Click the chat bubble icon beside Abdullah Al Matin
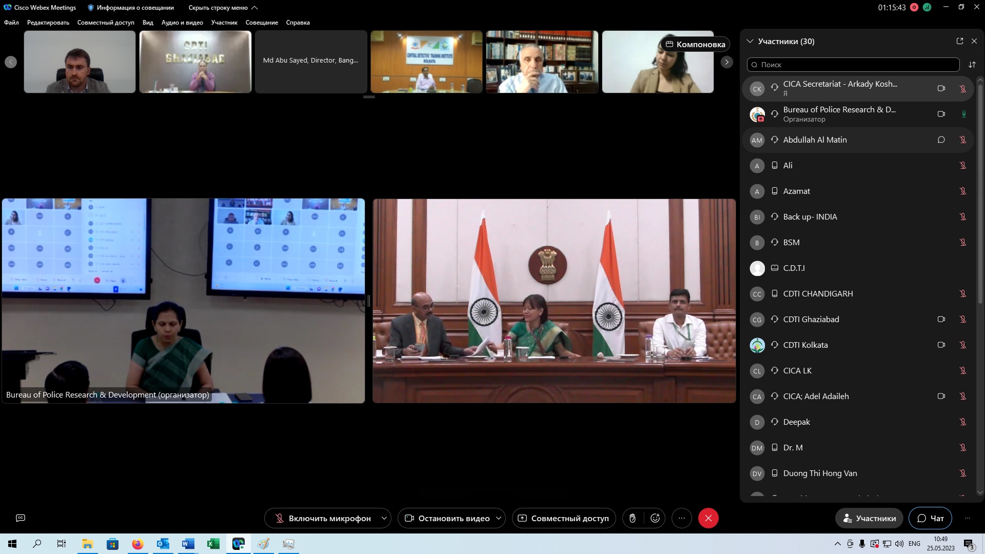Viewport: 985px width, 554px height. click(941, 140)
